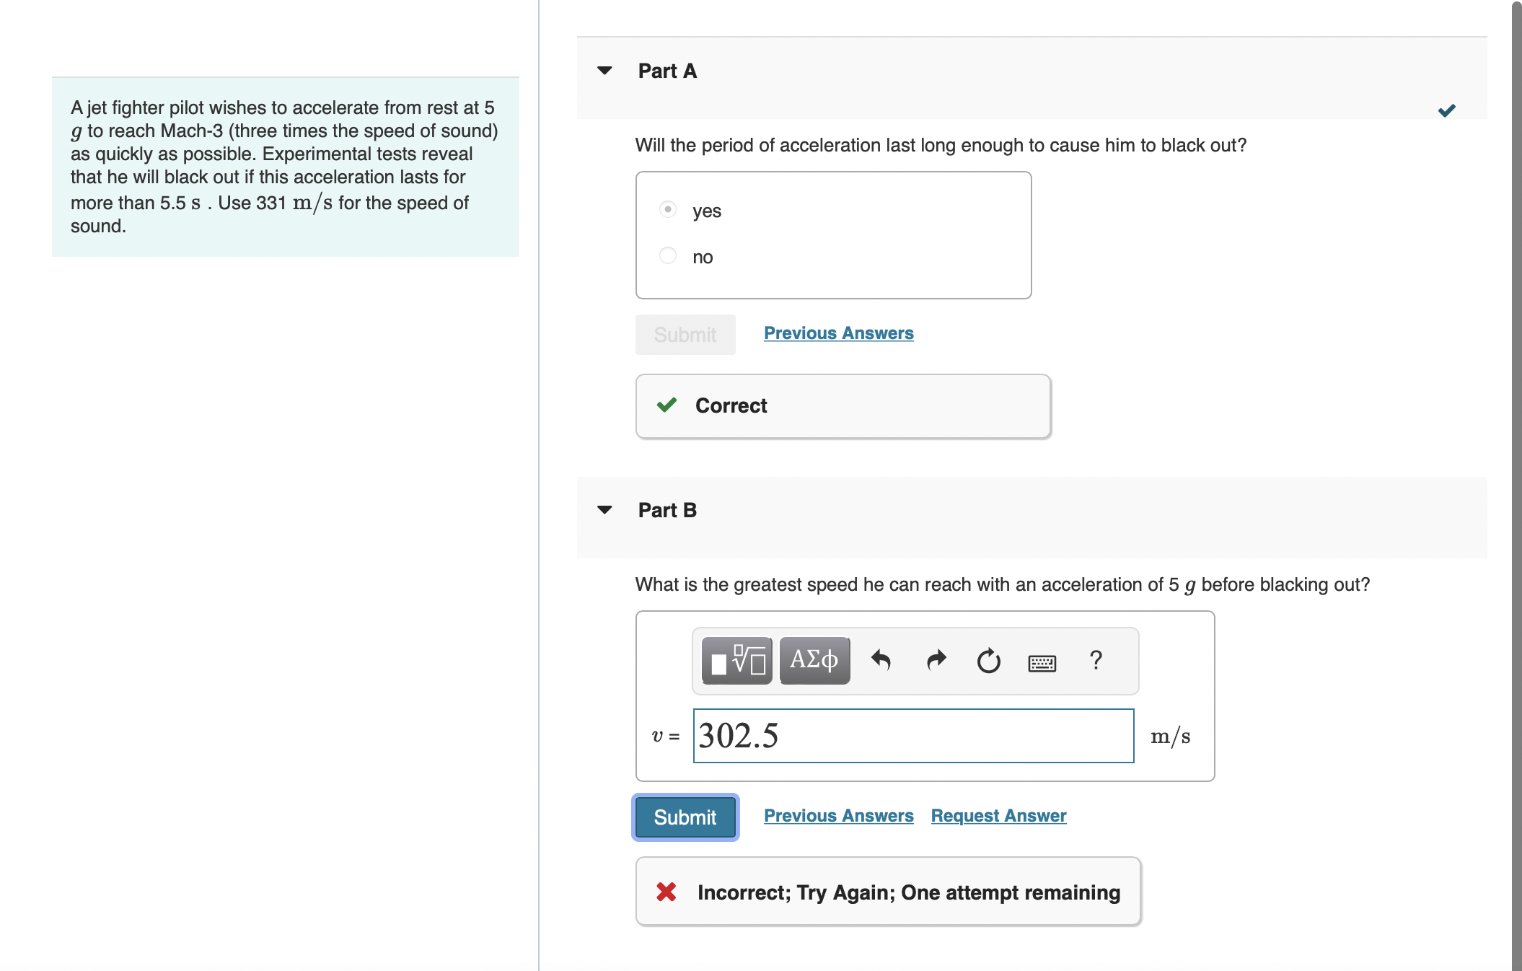Click the Part B section header
The height and width of the screenshot is (971, 1522).
[667, 510]
